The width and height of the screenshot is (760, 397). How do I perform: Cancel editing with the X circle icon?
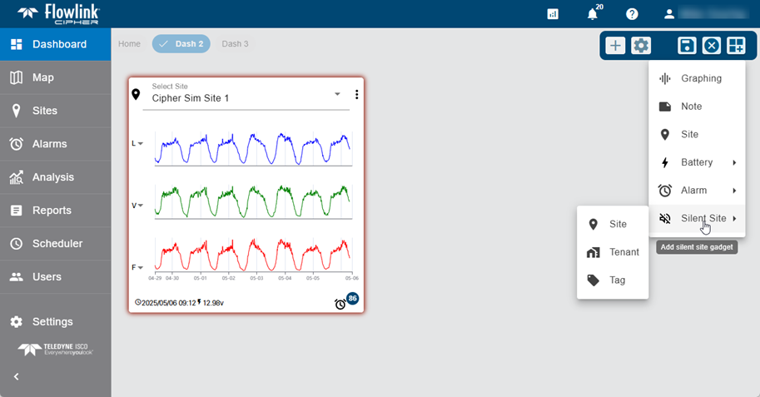711,46
